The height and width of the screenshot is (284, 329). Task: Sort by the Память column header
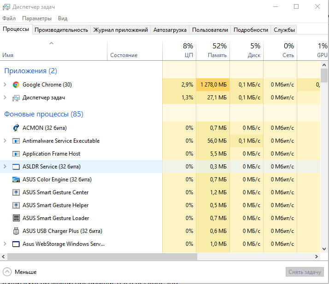click(x=213, y=51)
